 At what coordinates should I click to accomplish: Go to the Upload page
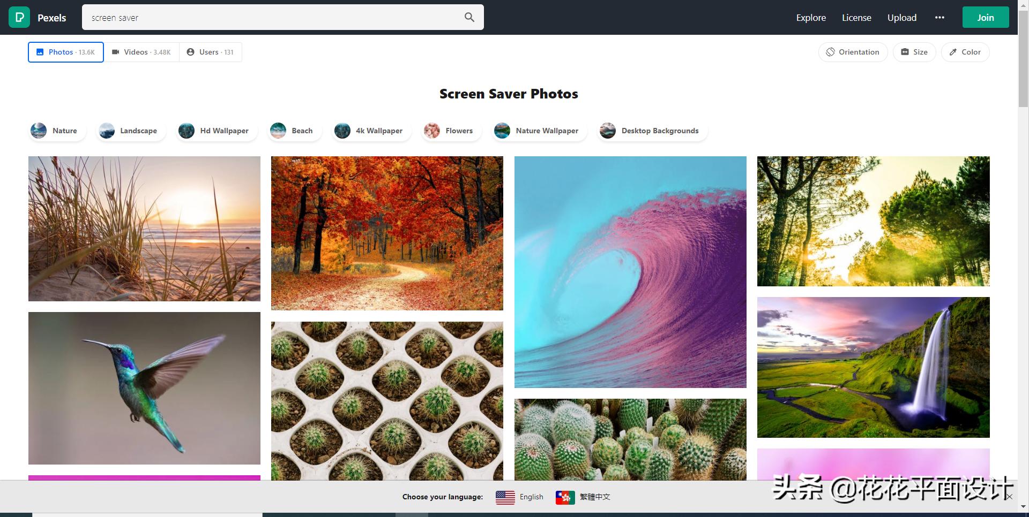(902, 18)
